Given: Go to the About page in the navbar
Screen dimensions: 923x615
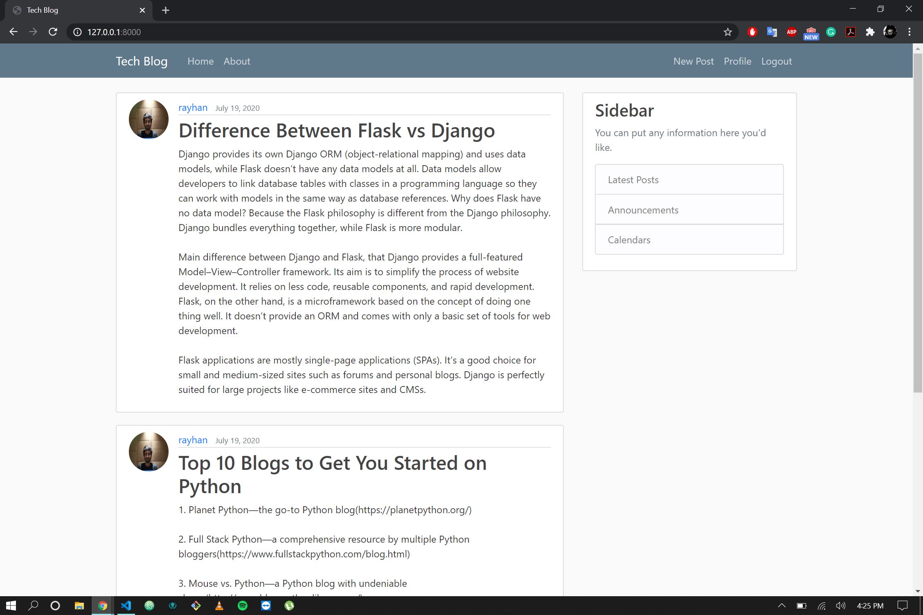Looking at the screenshot, I should point(236,61).
